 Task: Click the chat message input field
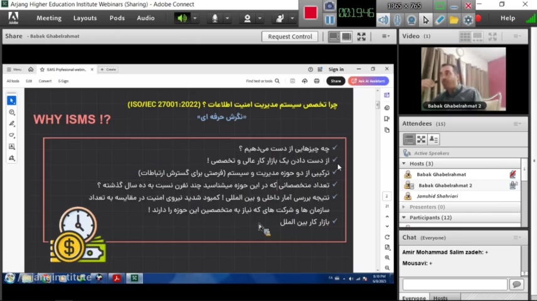pyautogui.click(x=455, y=285)
